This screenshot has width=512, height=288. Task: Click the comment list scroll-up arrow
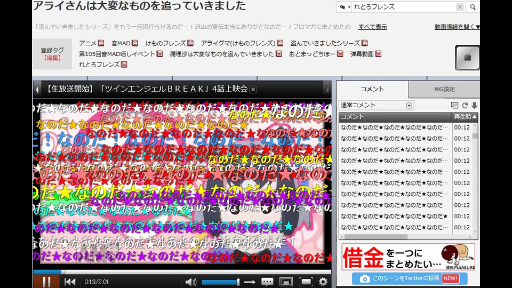pyautogui.click(x=475, y=125)
